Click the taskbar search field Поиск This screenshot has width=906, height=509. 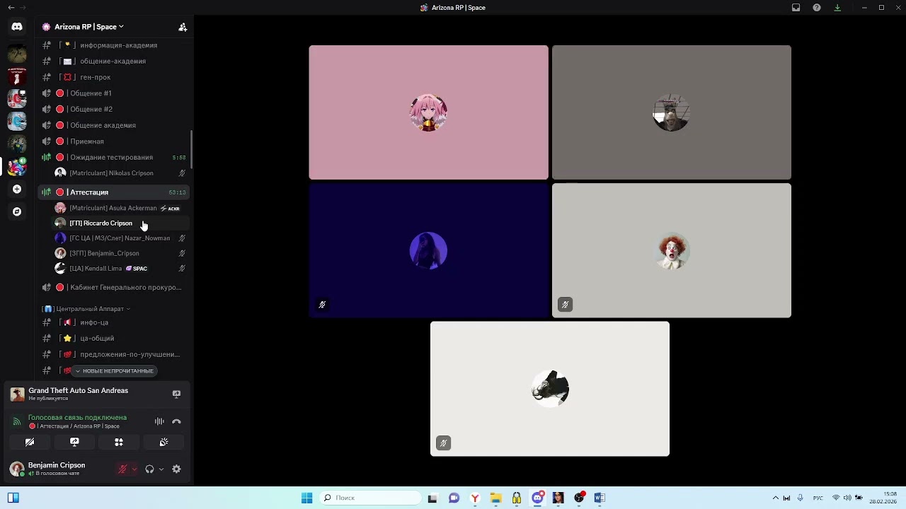pos(369,498)
